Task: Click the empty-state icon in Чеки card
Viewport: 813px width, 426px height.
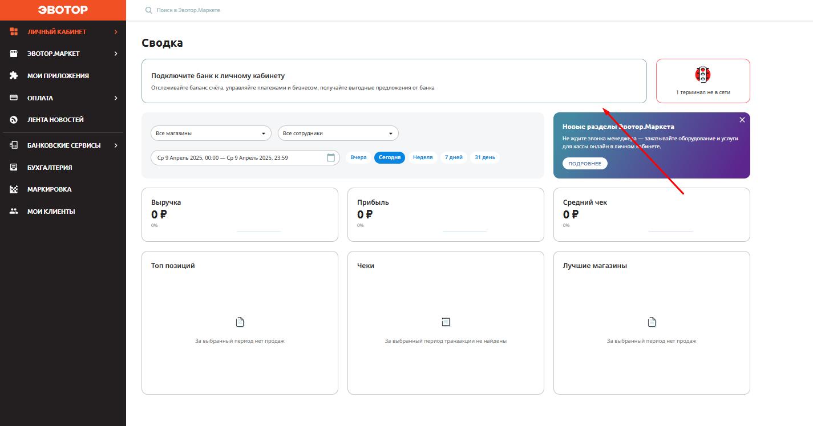Action: point(446,322)
